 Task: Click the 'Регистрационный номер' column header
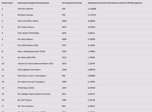coord(72,3)
